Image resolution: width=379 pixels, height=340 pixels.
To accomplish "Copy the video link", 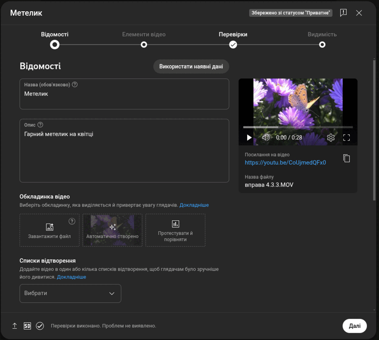I will (346, 158).
